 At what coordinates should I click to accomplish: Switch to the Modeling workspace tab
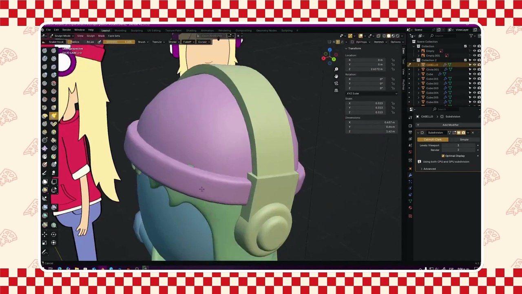120,31
